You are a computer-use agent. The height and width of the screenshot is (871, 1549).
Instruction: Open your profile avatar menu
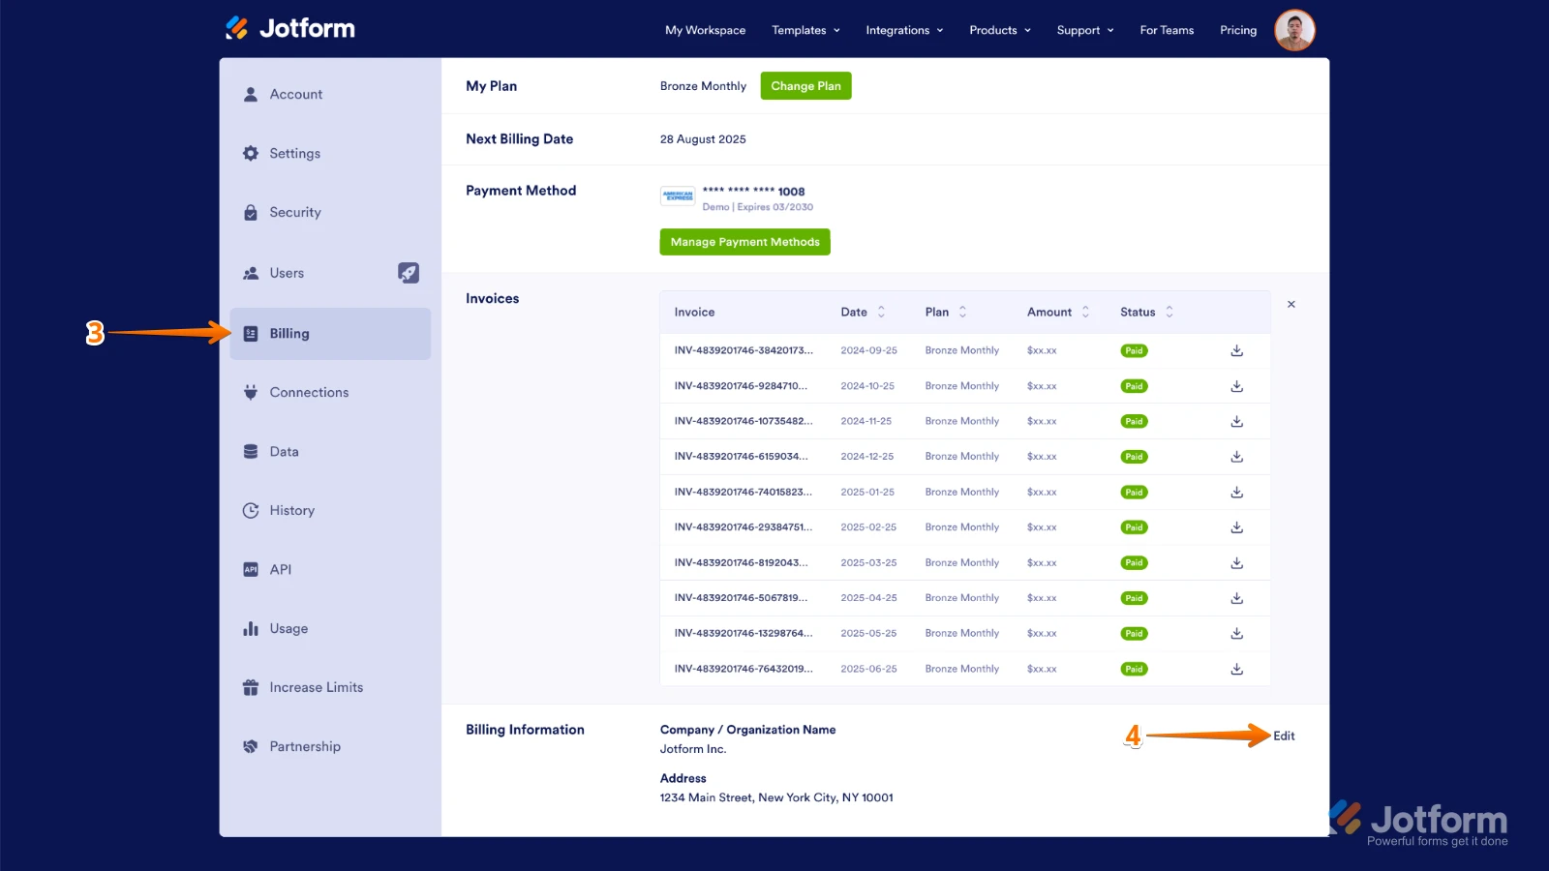pyautogui.click(x=1294, y=30)
